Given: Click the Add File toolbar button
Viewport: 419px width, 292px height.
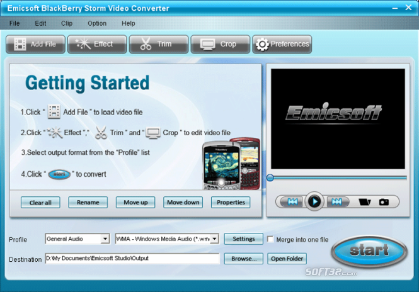Looking at the screenshot, I should pyautogui.click(x=35, y=44).
